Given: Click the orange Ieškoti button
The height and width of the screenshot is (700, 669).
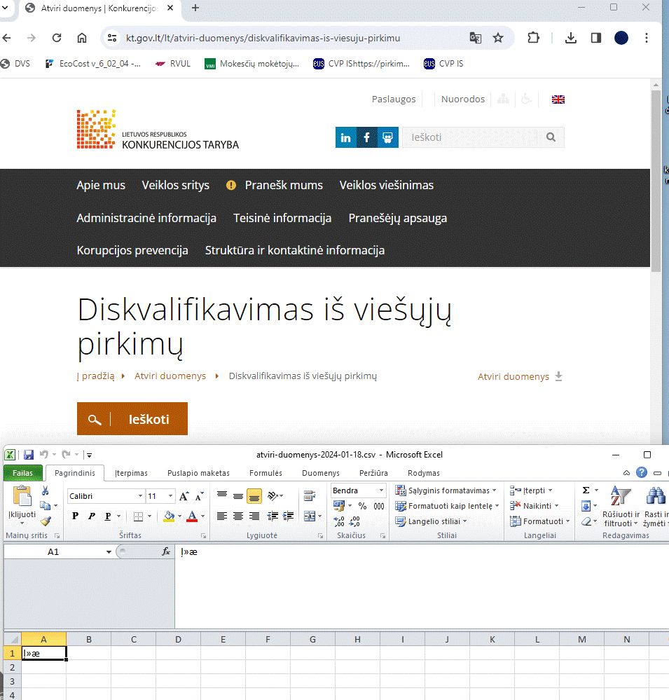Looking at the screenshot, I should pyautogui.click(x=132, y=419).
